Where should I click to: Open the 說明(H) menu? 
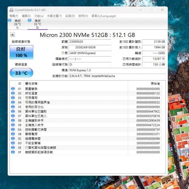[83, 16]
